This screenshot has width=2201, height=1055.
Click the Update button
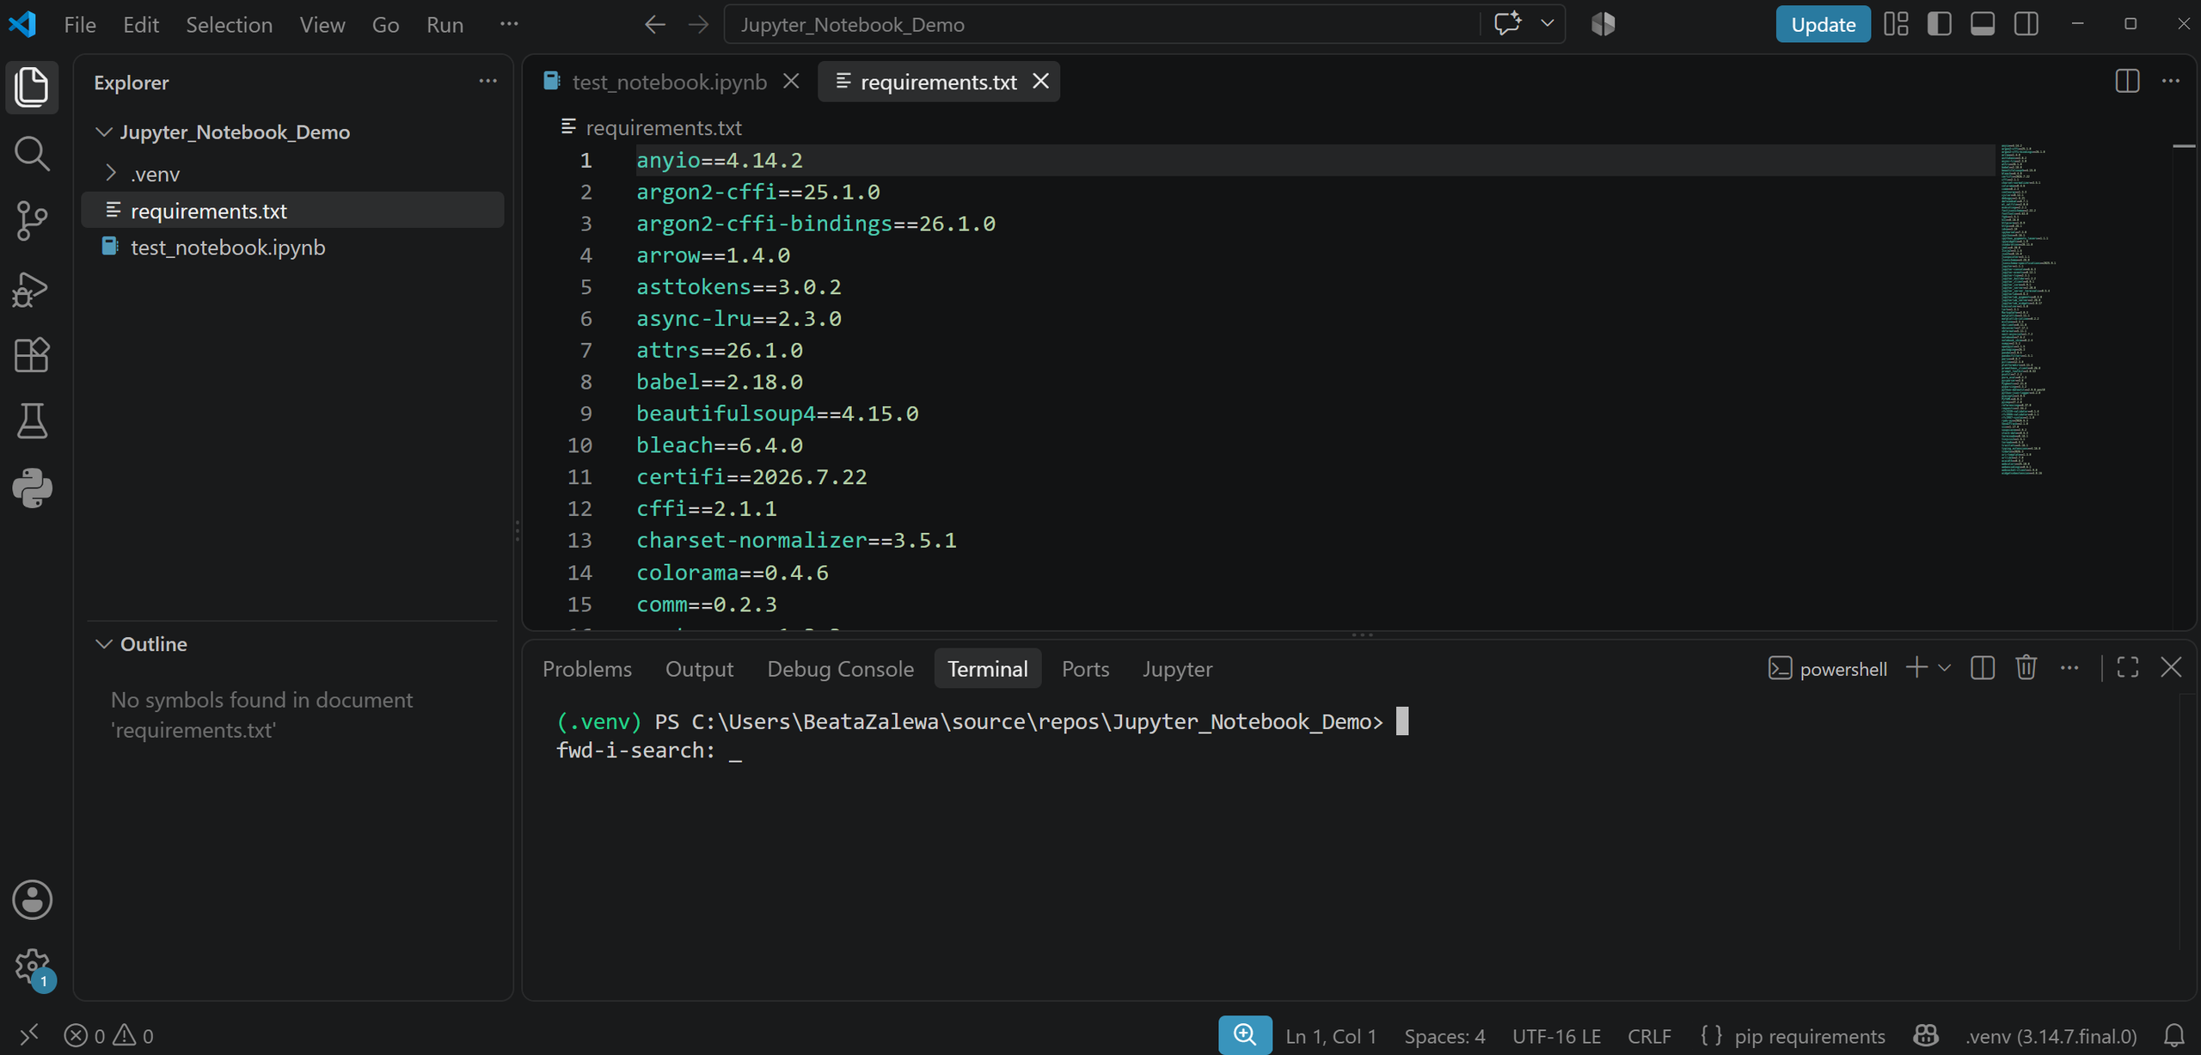[x=1823, y=24]
